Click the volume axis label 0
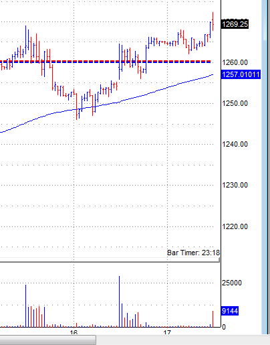The width and height of the screenshot is (270, 345). 224,327
